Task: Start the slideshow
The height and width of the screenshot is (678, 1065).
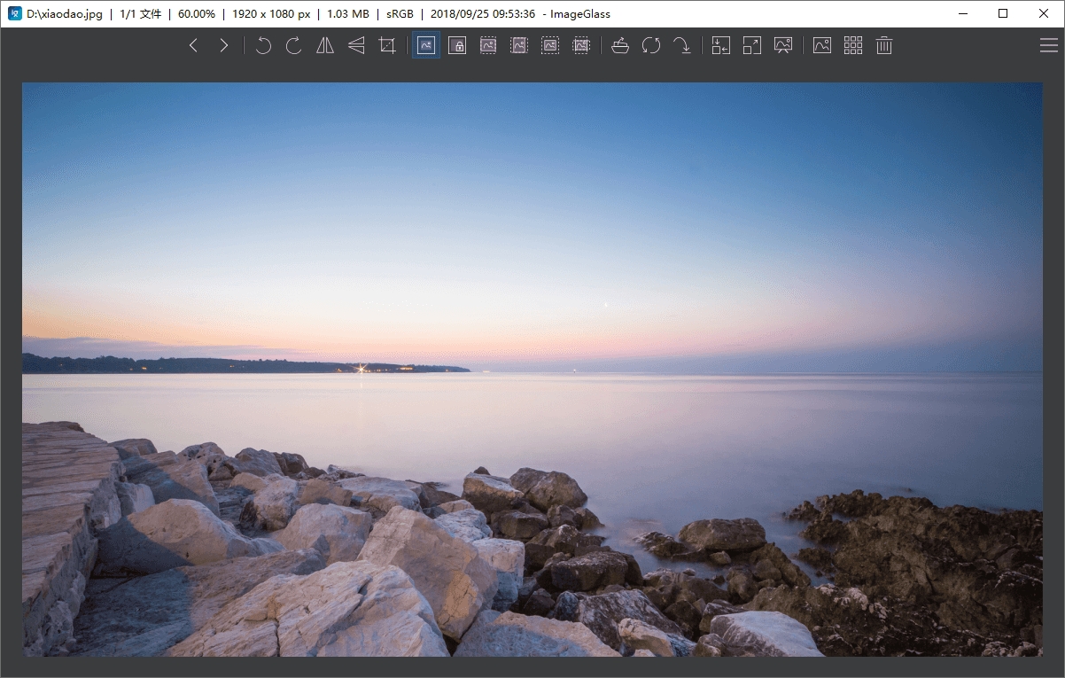Action: [x=784, y=45]
